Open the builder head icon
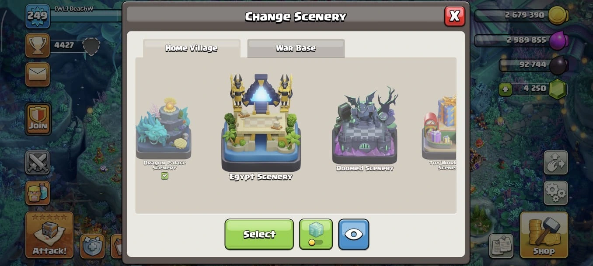Screen dimensions: 593x266 38,193
